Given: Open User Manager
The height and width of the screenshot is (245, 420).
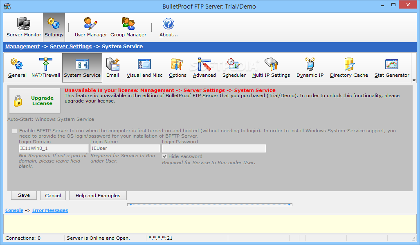Looking at the screenshot, I should [x=91, y=27].
